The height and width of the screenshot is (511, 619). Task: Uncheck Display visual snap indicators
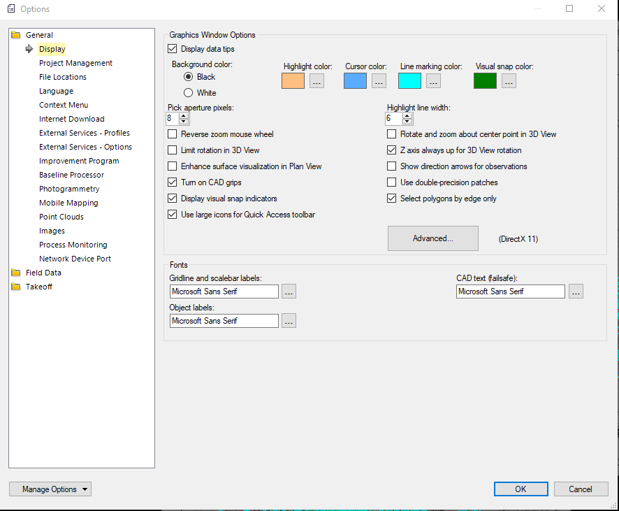tap(172, 199)
